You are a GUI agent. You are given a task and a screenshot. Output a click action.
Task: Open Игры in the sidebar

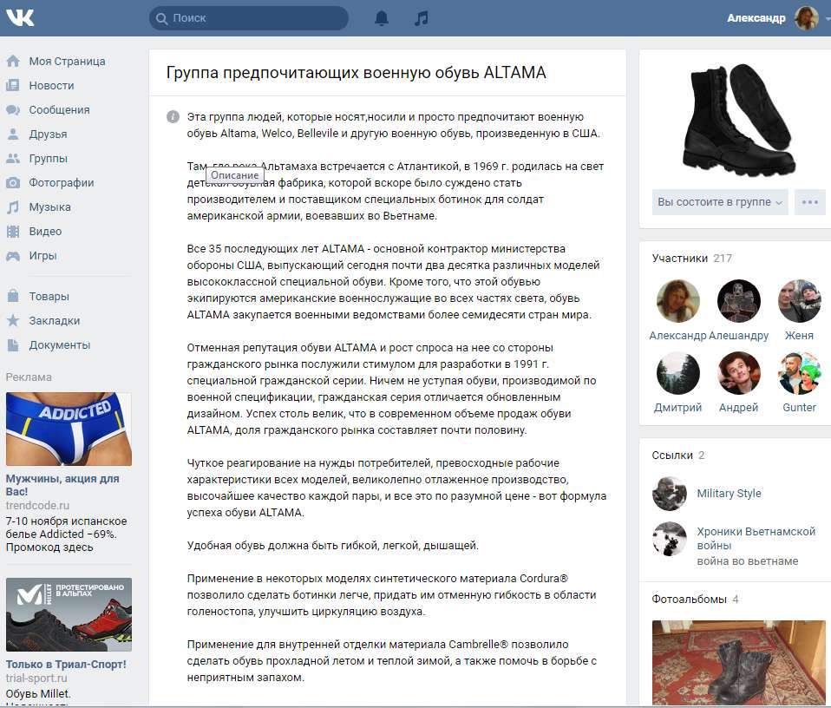43,255
